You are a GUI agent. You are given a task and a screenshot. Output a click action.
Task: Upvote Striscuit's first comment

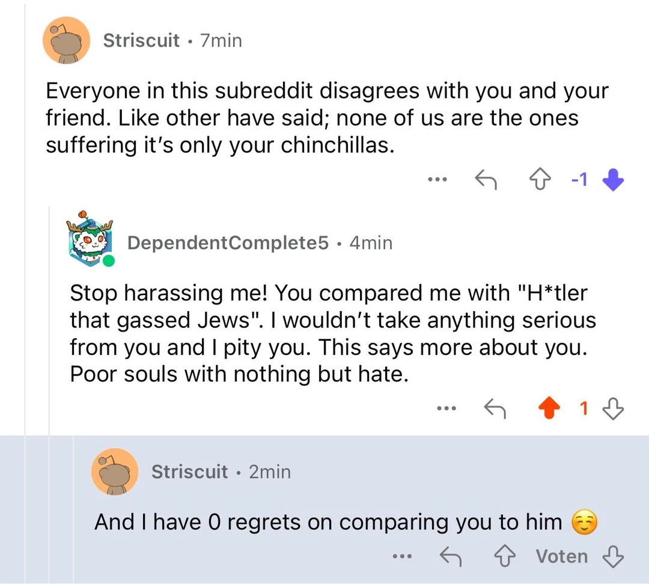540,179
